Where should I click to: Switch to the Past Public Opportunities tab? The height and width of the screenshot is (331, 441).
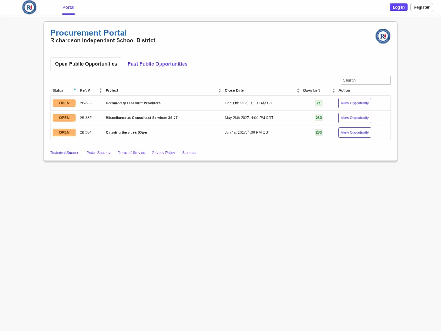point(157,64)
